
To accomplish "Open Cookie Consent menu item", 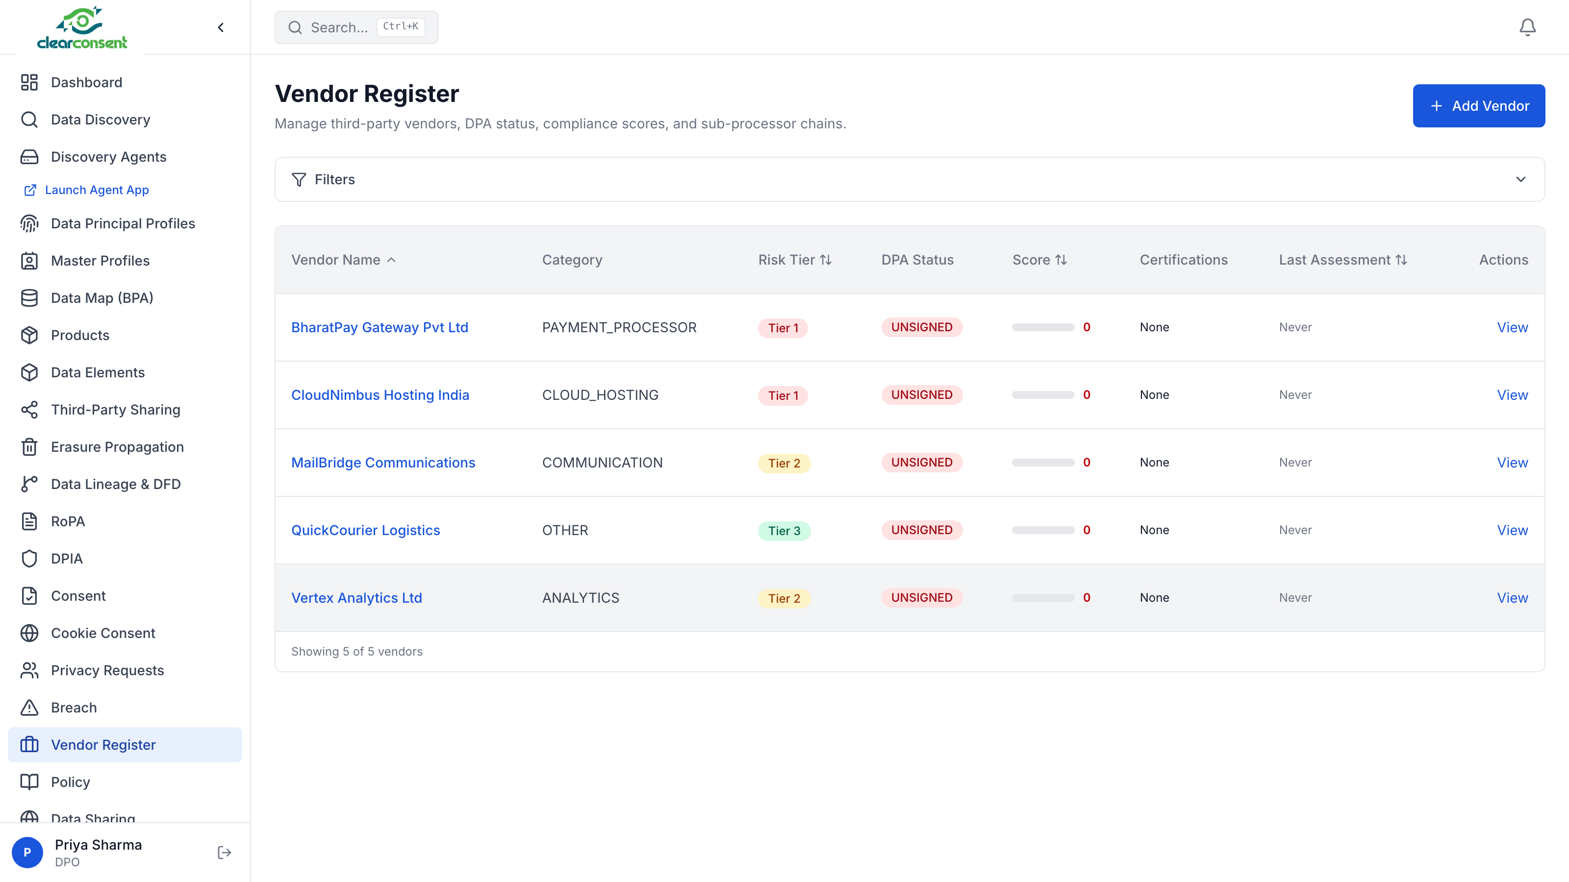I will 125,633.
